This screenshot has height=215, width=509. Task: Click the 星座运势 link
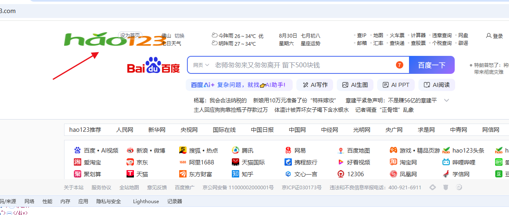(x=311, y=43)
